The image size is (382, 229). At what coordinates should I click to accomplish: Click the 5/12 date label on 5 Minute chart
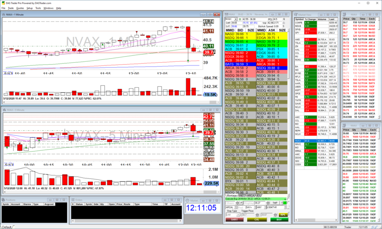click(x=9, y=165)
